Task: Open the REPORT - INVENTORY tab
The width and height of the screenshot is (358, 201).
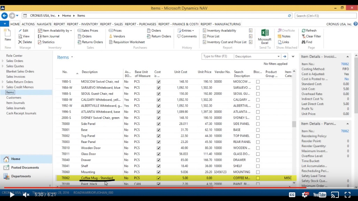Action: tap(82, 24)
